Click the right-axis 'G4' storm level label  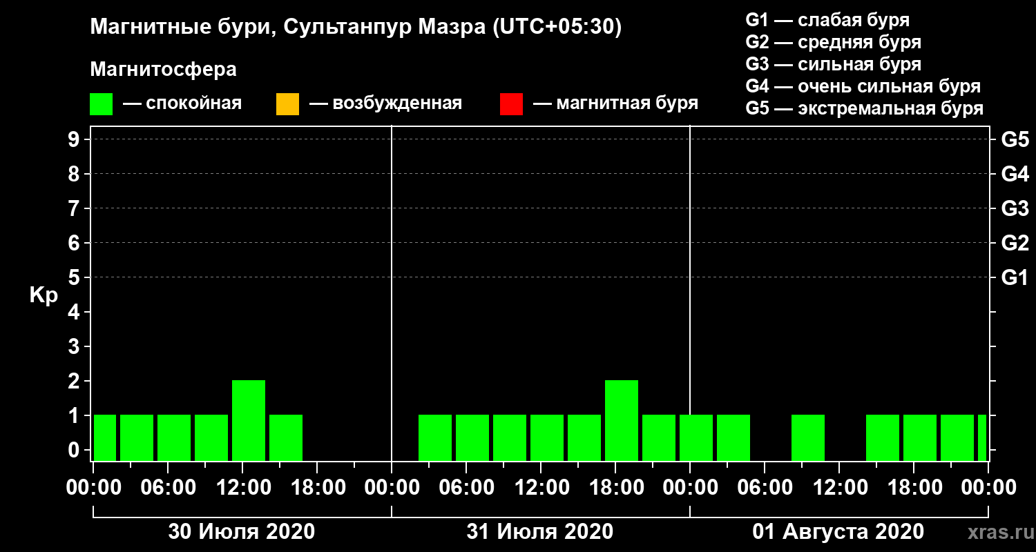pos(1015,174)
